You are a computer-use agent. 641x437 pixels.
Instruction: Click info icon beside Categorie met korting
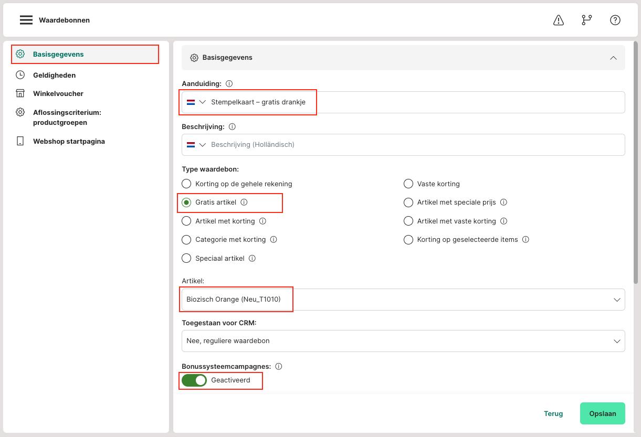click(x=273, y=240)
